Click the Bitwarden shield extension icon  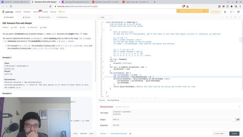point(219,6)
